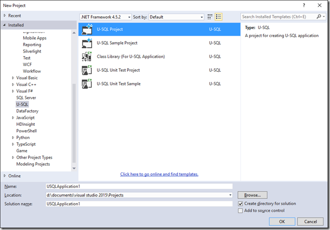Viewport: 330px width, 230px height.
Task: Select the WCF category
Action: [27, 65]
